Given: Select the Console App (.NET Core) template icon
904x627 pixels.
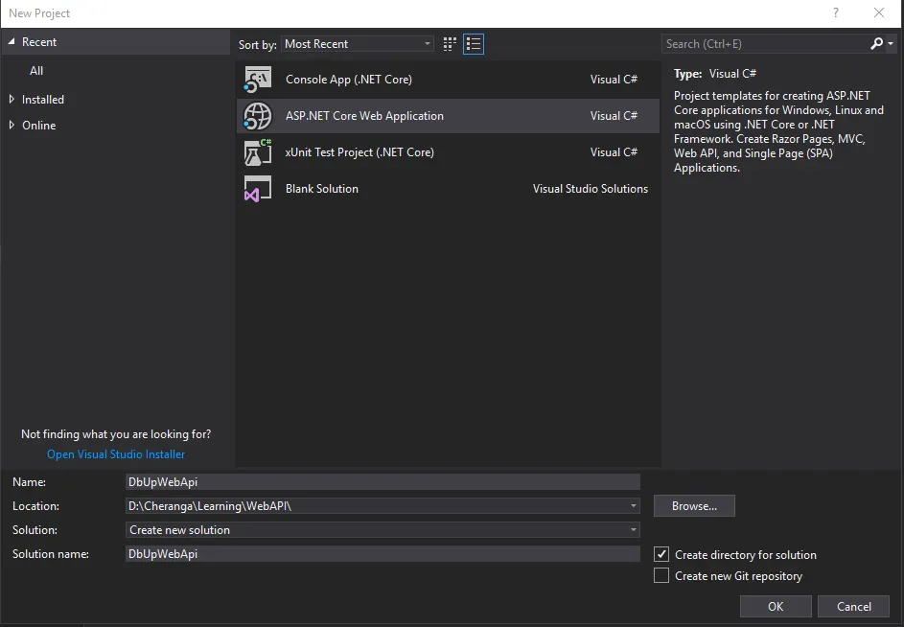Looking at the screenshot, I should coord(259,79).
